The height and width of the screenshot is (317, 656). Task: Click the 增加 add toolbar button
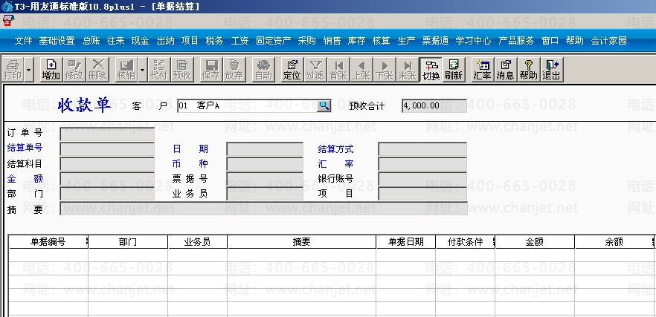point(51,69)
